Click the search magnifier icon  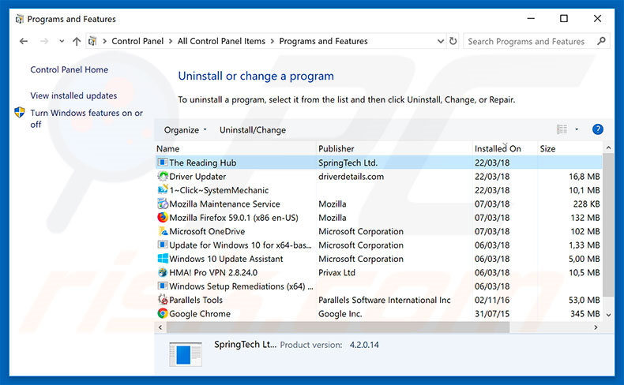point(601,41)
